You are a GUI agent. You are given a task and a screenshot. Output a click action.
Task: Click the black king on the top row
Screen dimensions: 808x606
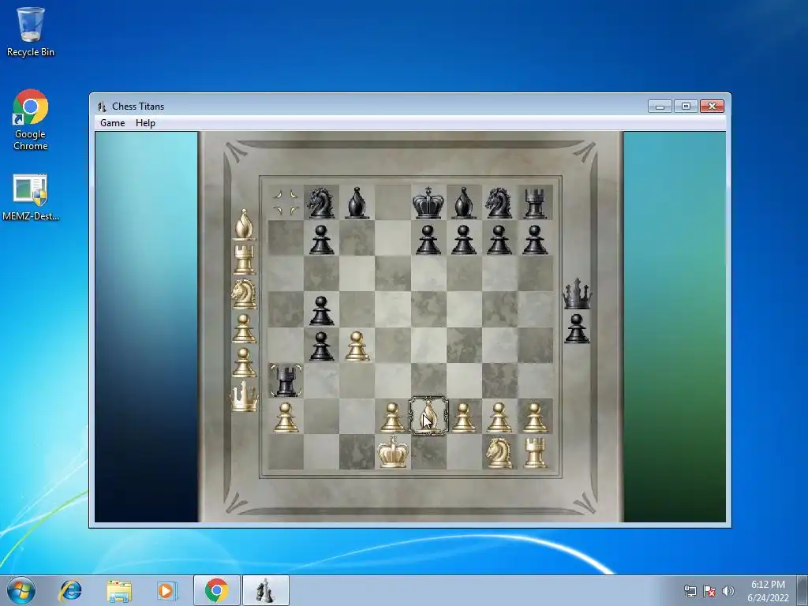tap(428, 203)
